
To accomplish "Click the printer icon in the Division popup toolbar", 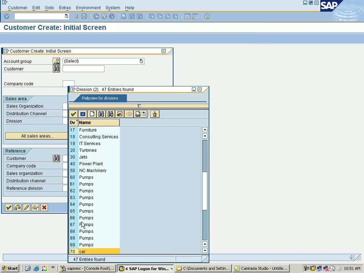I will pyautogui.click(x=138, y=114).
